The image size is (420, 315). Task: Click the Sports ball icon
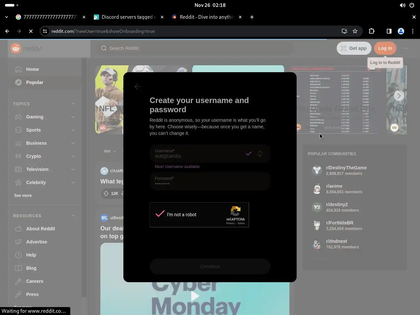pyautogui.click(x=18, y=130)
